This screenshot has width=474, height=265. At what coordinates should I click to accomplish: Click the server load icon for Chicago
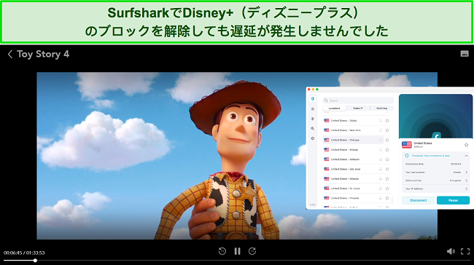pos(381,140)
